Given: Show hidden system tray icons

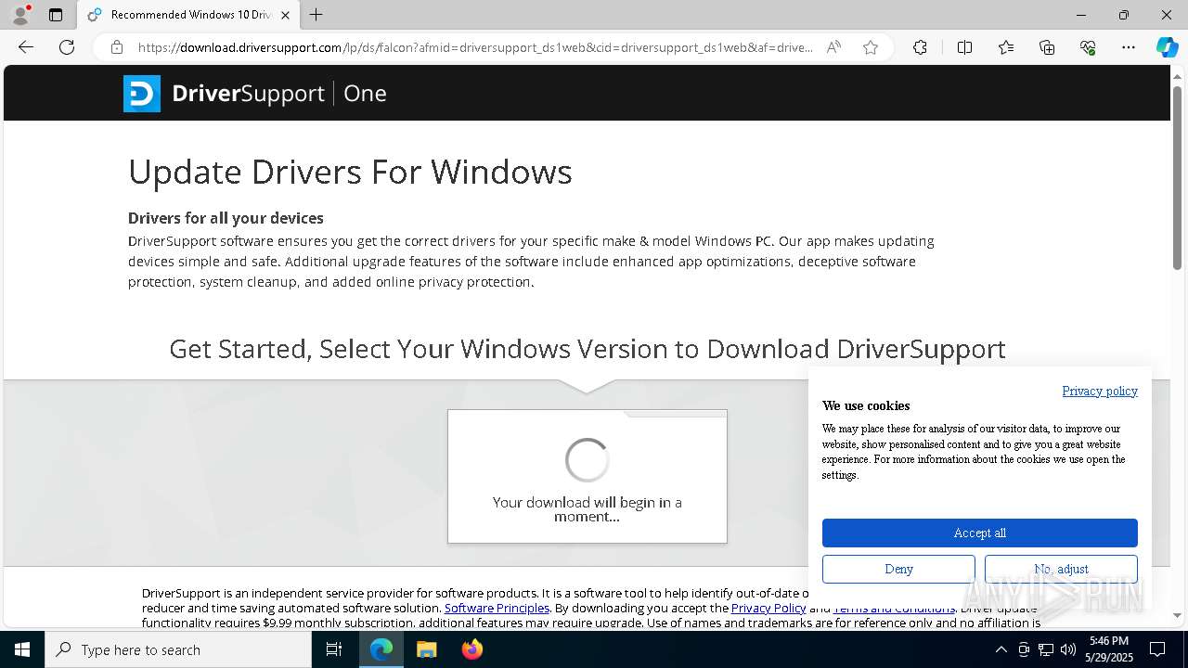Looking at the screenshot, I should click(x=1001, y=649).
